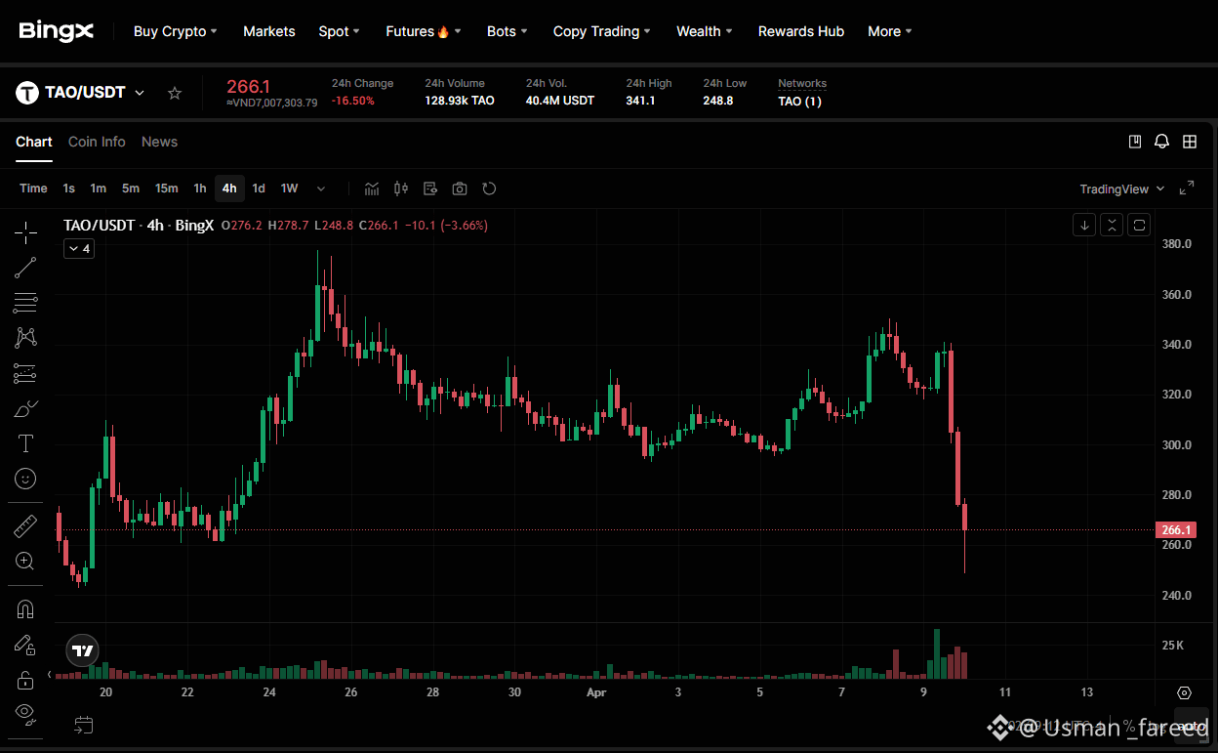Viewport: 1218px width, 753px height.
Task: Open the guide book icon
Action: pyautogui.click(x=1135, y=142)
